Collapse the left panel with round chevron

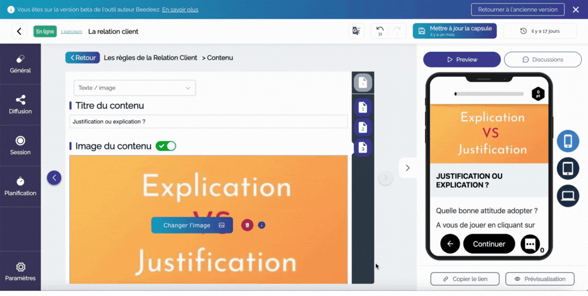tap(54, 178)
